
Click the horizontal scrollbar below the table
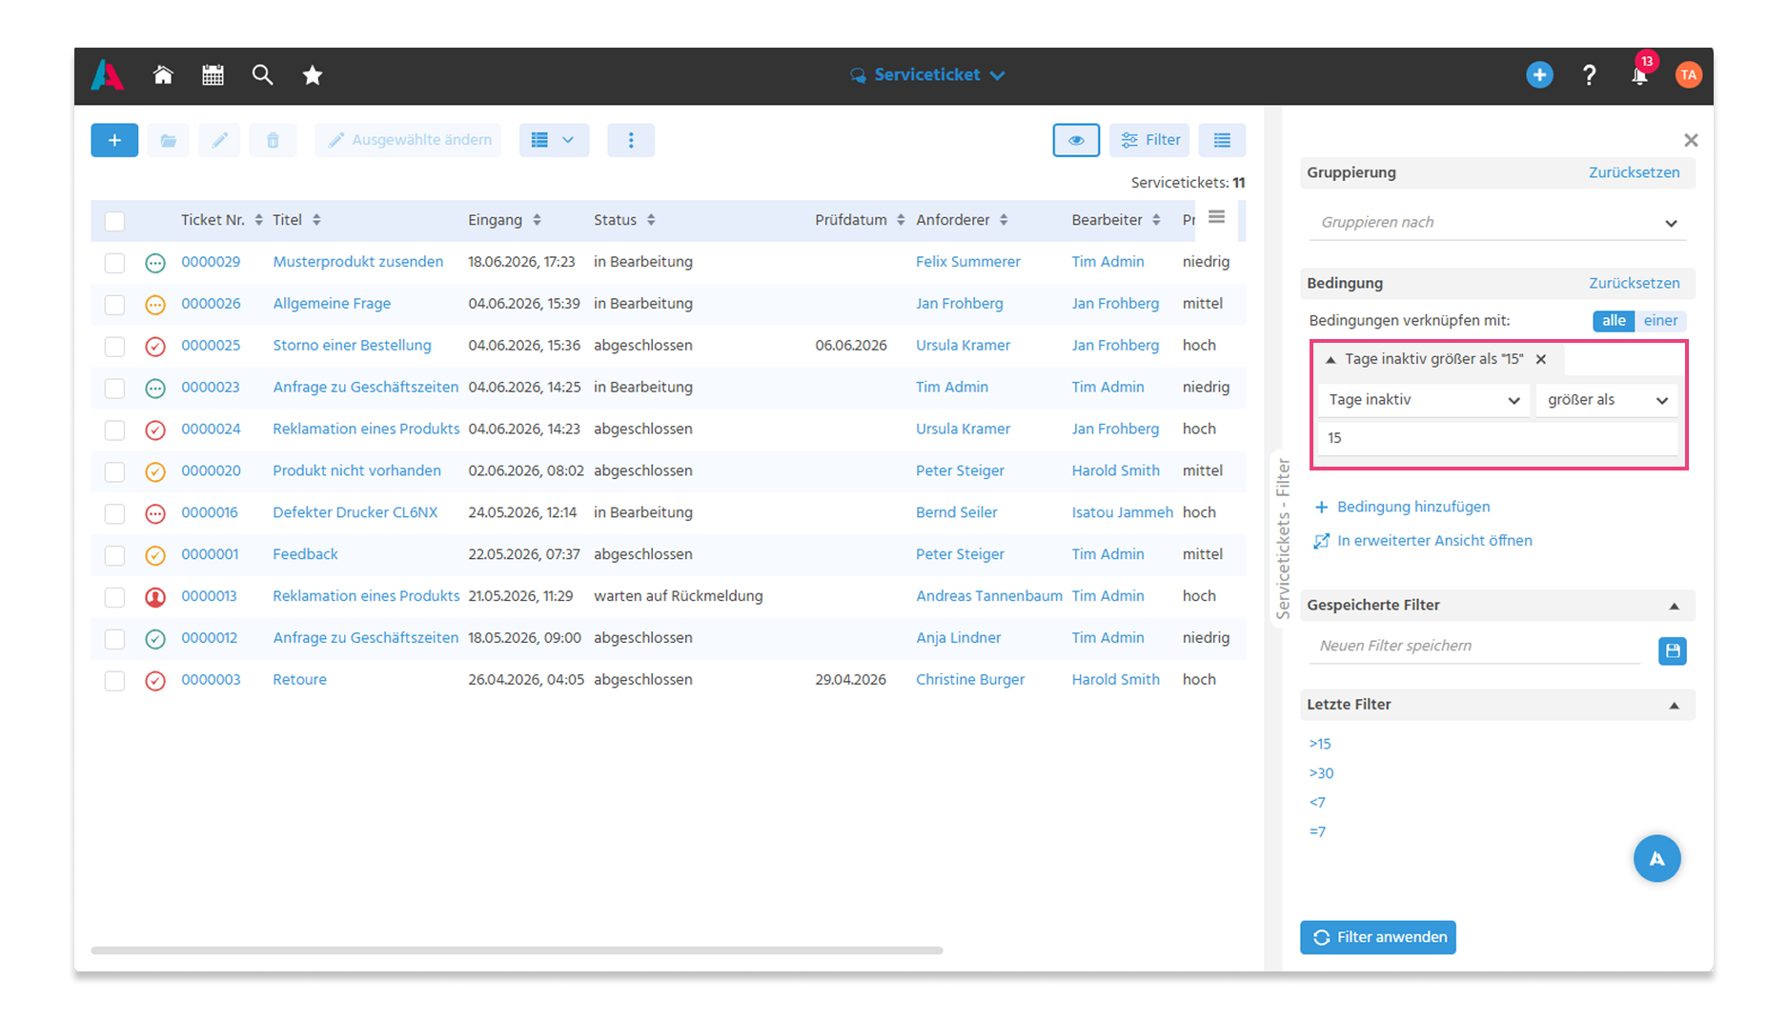[x=517, y=950]
